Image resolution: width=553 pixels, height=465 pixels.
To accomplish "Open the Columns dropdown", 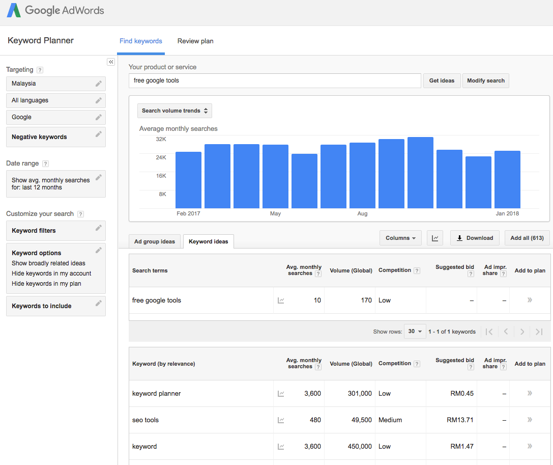I will point(400,238).
